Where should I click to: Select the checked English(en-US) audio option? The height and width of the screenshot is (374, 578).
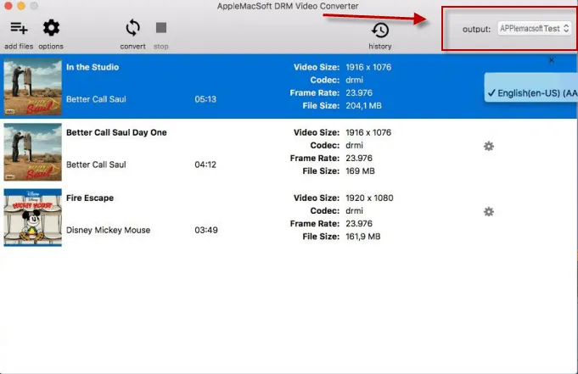coord(533,93)
